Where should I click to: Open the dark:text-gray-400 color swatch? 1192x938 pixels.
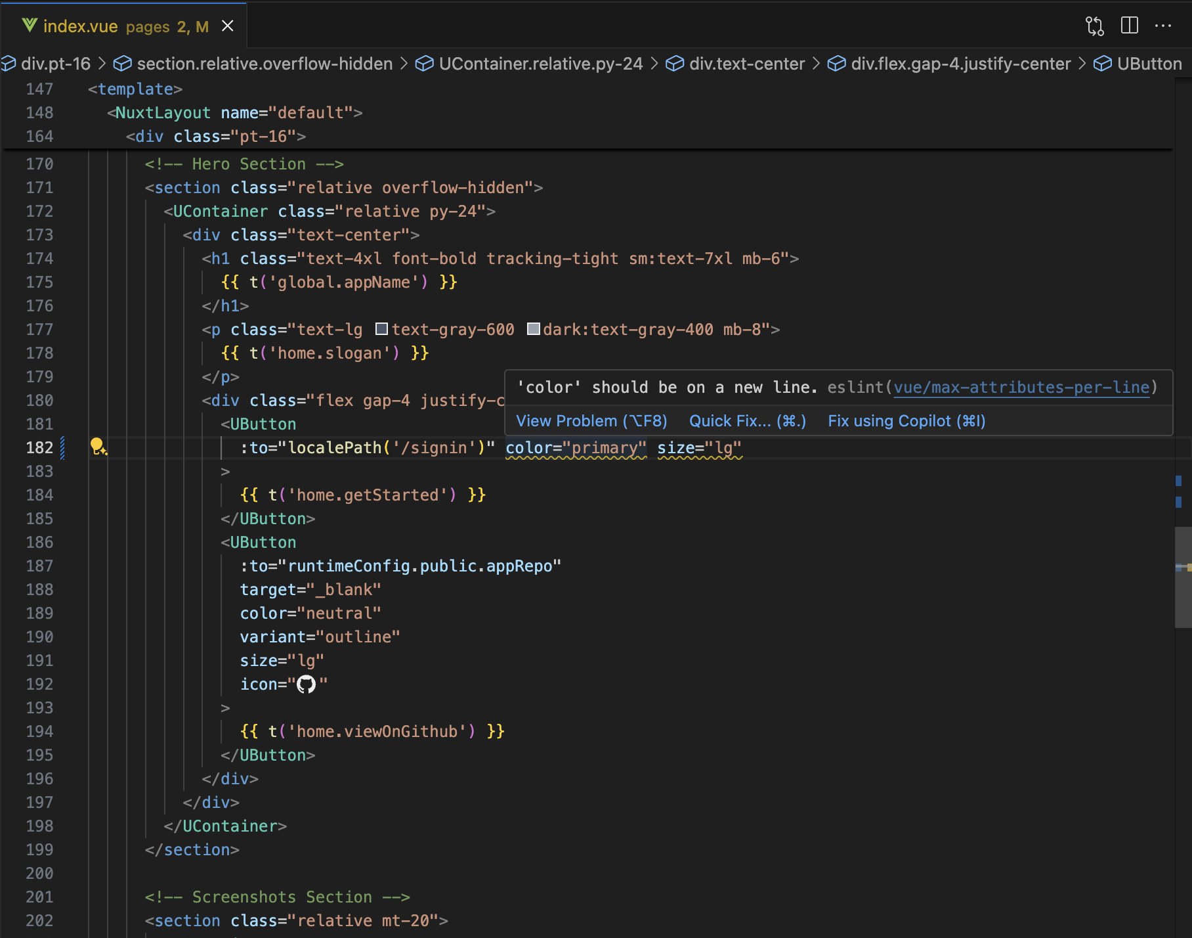point(534,329)
